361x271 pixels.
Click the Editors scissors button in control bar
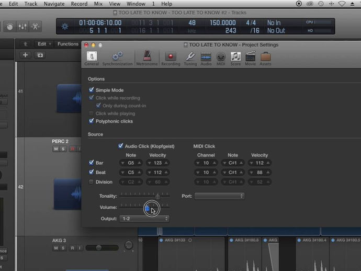35,27
